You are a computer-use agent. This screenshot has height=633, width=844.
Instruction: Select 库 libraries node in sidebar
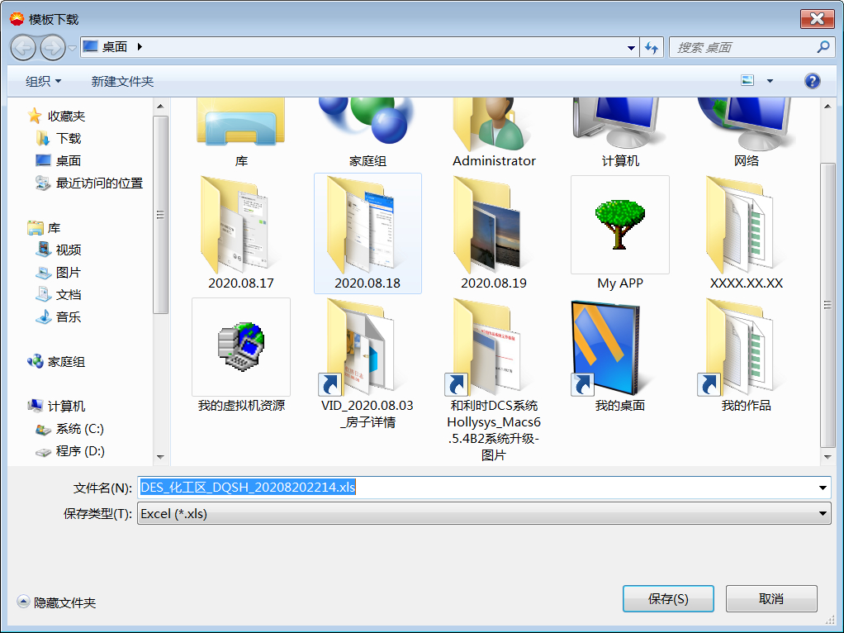[44, 228]
